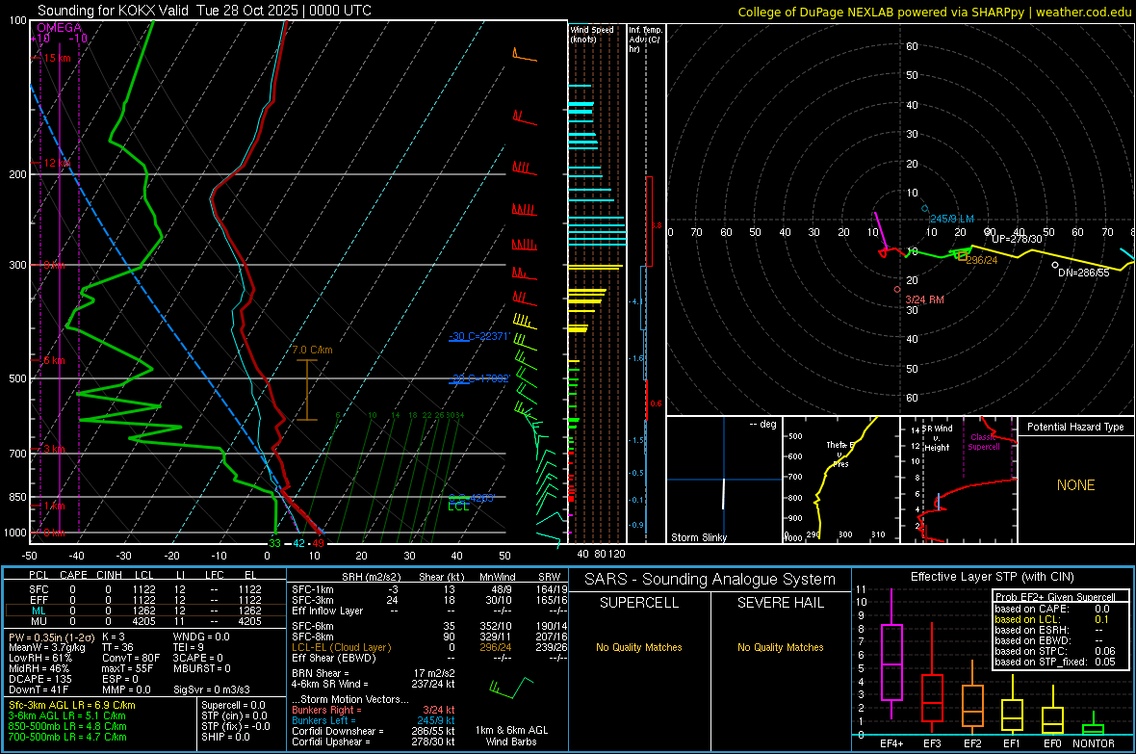Select the "Inf. Temp. Adv." panel header
The image size is (1136, 754).
pyautogui.click(x=645, y=39)
